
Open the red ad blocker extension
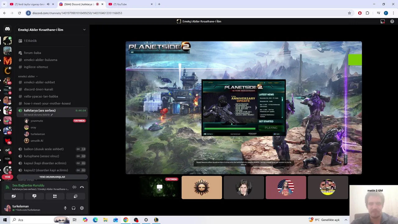pos(360,13)
